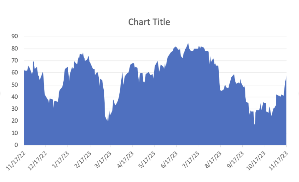Click the Chart Title text
Image resolution: width=299 pixels, height=182 pixels.
[149, 22]
